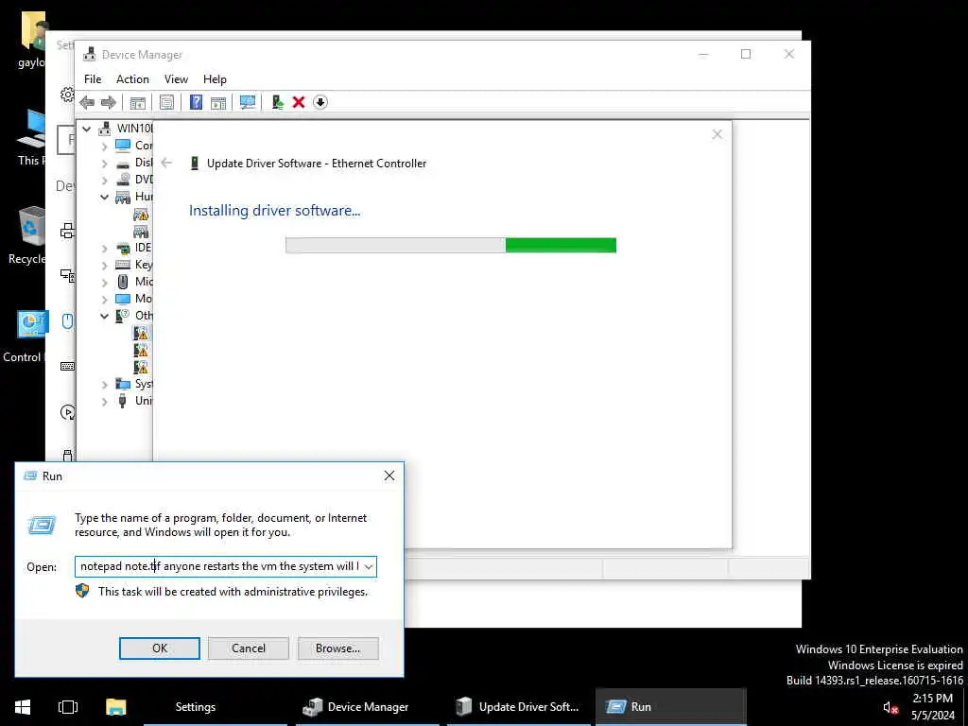Image resolution: width=968 pixels, height=726 pixels.
Task: Open Help via the blue question-mark icon
Action: click(196, 102)
